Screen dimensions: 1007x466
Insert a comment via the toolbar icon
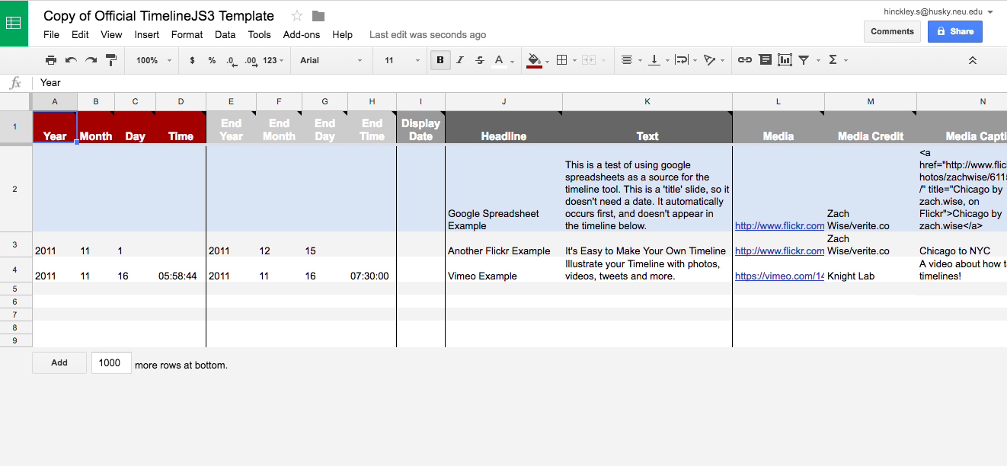[x=765, y=59]
